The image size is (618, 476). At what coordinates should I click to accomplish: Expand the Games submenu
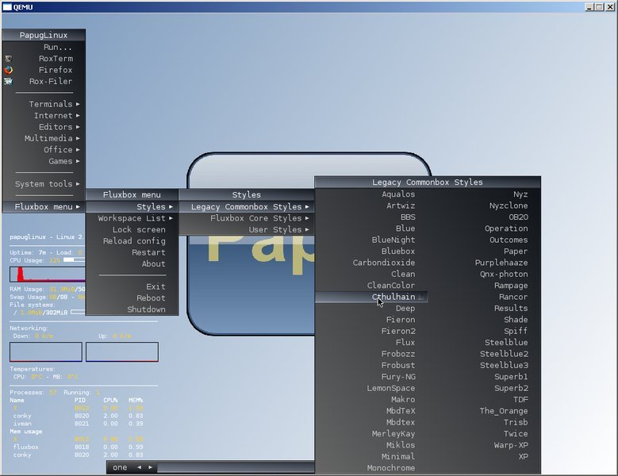(44, 162)
